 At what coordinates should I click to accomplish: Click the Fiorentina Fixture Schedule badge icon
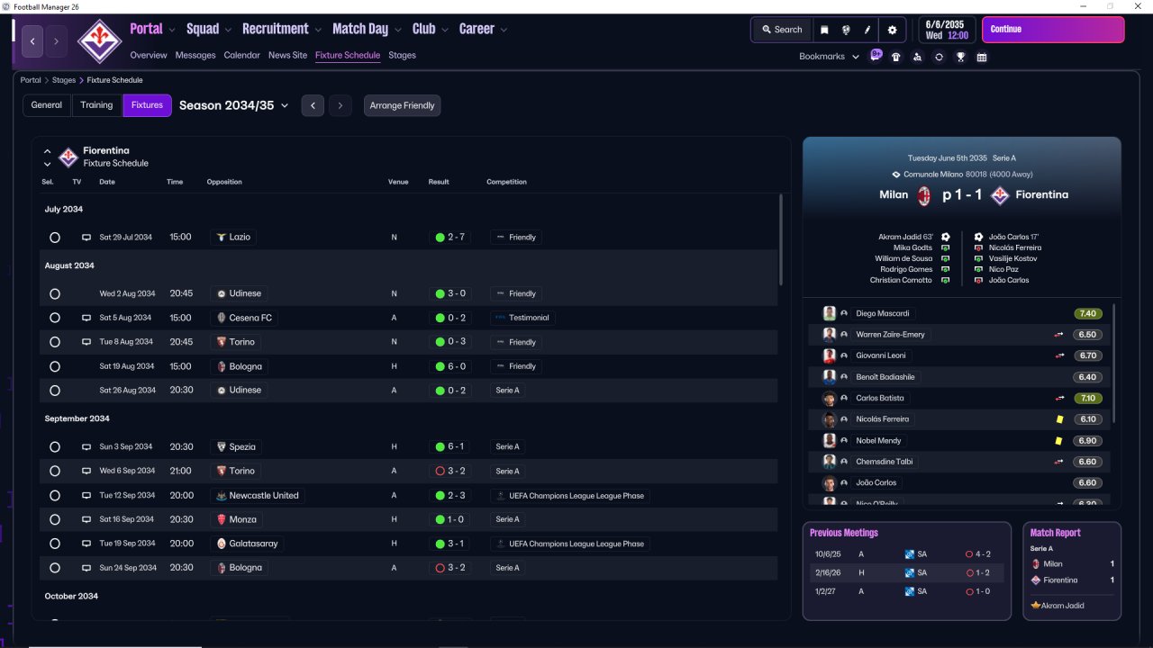[x=68, y=157]
